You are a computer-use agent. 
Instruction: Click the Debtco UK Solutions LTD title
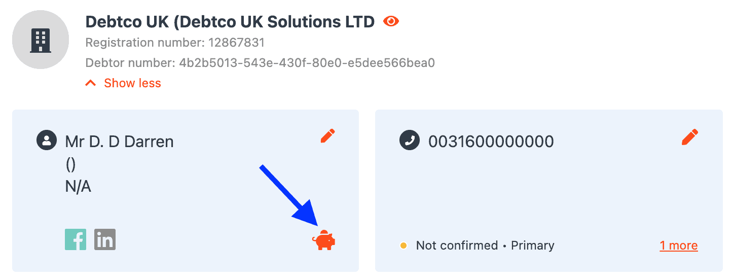click(230, 21)
